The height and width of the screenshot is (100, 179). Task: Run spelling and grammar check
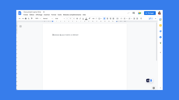(x=29, y=19)
